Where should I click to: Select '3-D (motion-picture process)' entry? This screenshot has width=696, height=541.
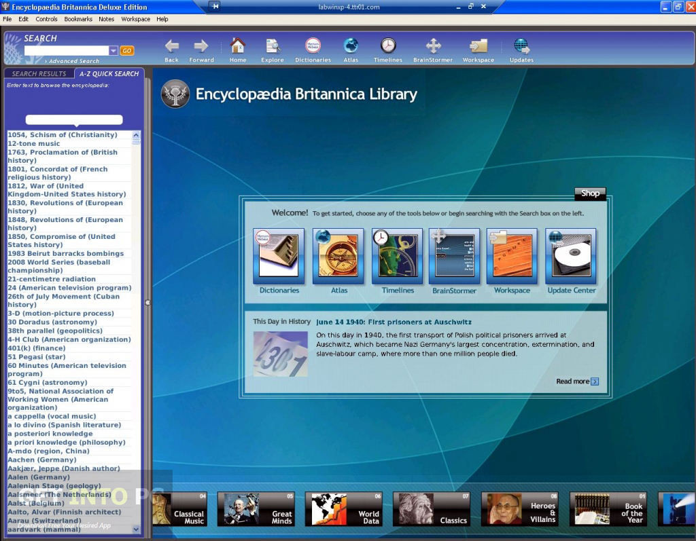point(60,313)
